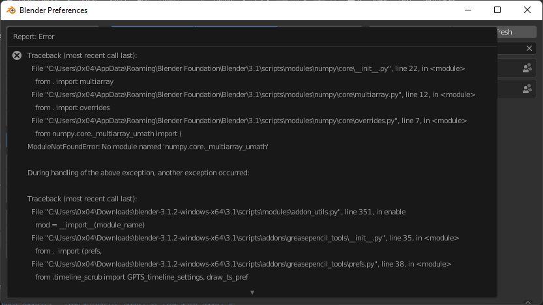This screenshot has height=305, width=543.
Task: Expand the report with the bottom down arrow
Action: pyautogui.click(x=252, y=293)
